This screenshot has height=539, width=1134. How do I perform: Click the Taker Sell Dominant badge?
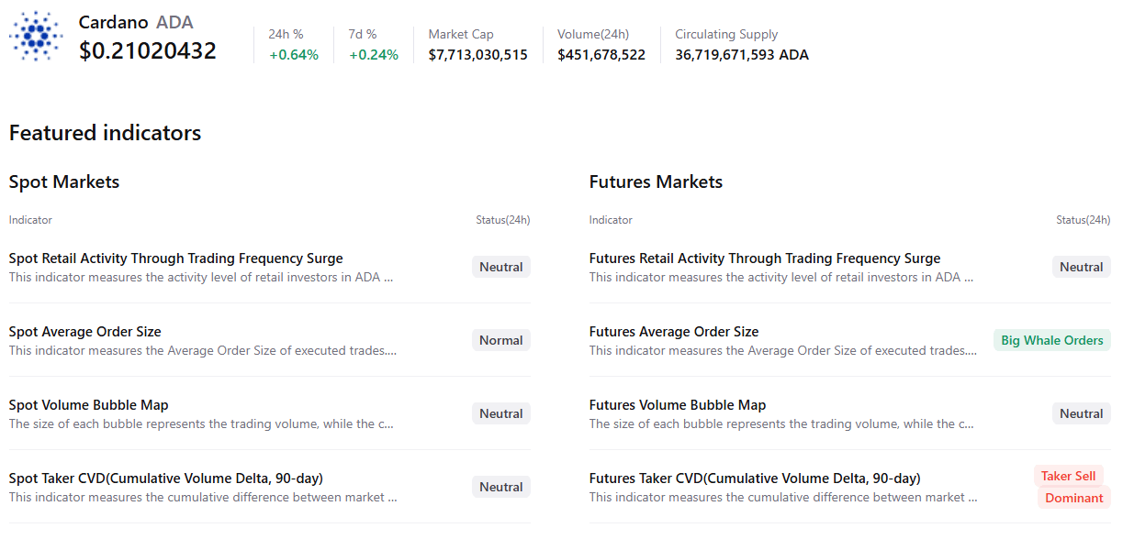(x=1072, y=487)
